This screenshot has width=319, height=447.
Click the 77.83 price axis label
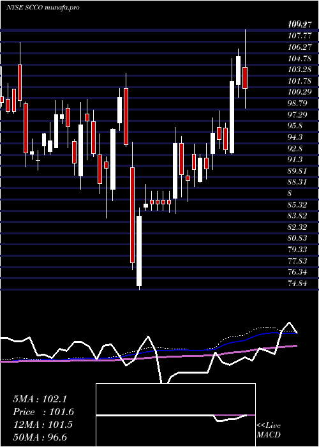point(298,261)
